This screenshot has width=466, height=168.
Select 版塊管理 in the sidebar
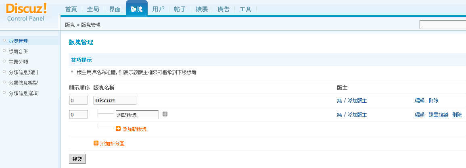18,41
